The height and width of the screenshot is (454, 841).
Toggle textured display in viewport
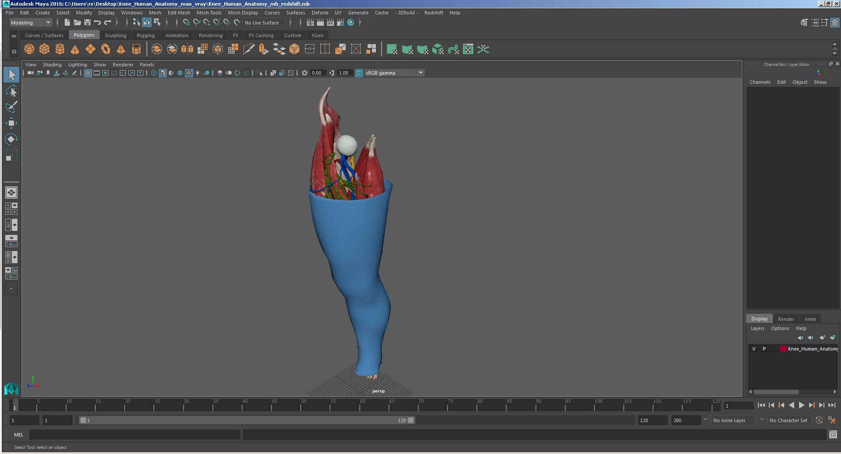pos(189,73)
